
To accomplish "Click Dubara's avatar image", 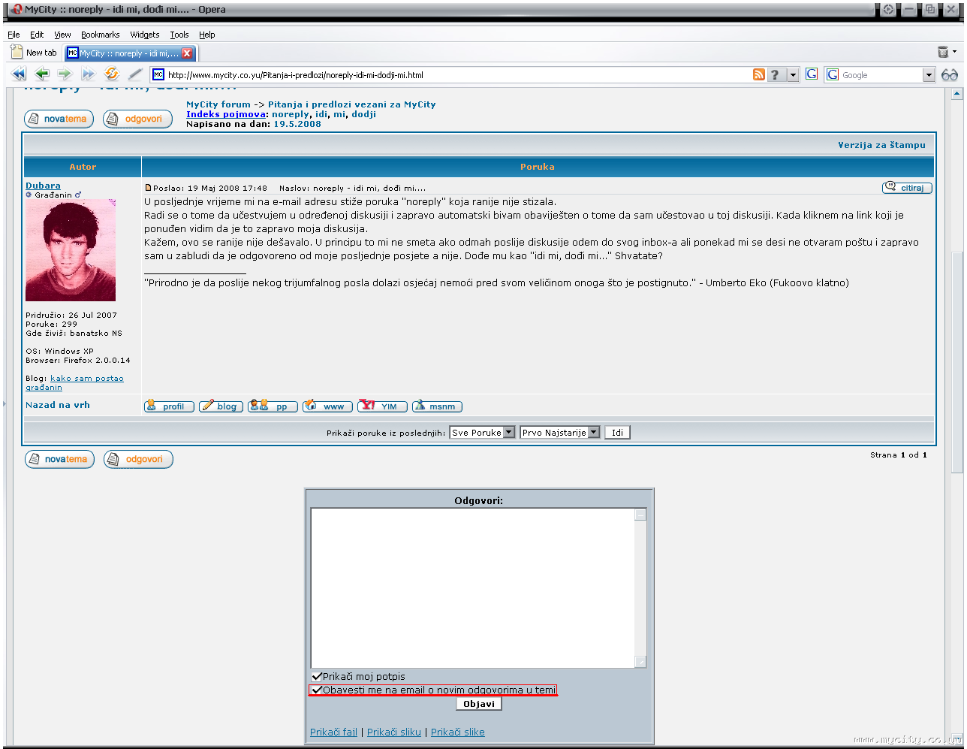I will (x=71, y=250).
